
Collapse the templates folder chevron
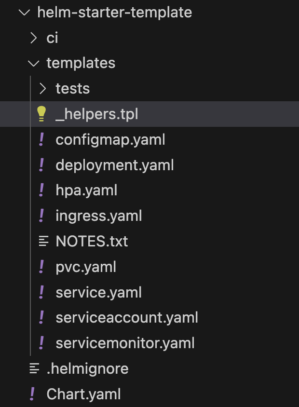click(x=33, y=63)
